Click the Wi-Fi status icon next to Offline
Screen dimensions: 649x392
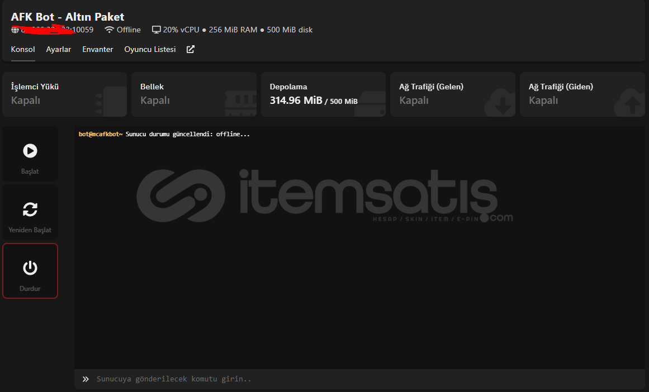[109, 30]
